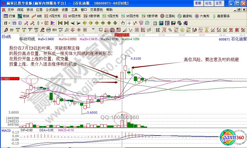This screenshot has height=148, width=247.
Task: Expand the candlestick style dropdown arrow
Action: [x=42, y=23]
